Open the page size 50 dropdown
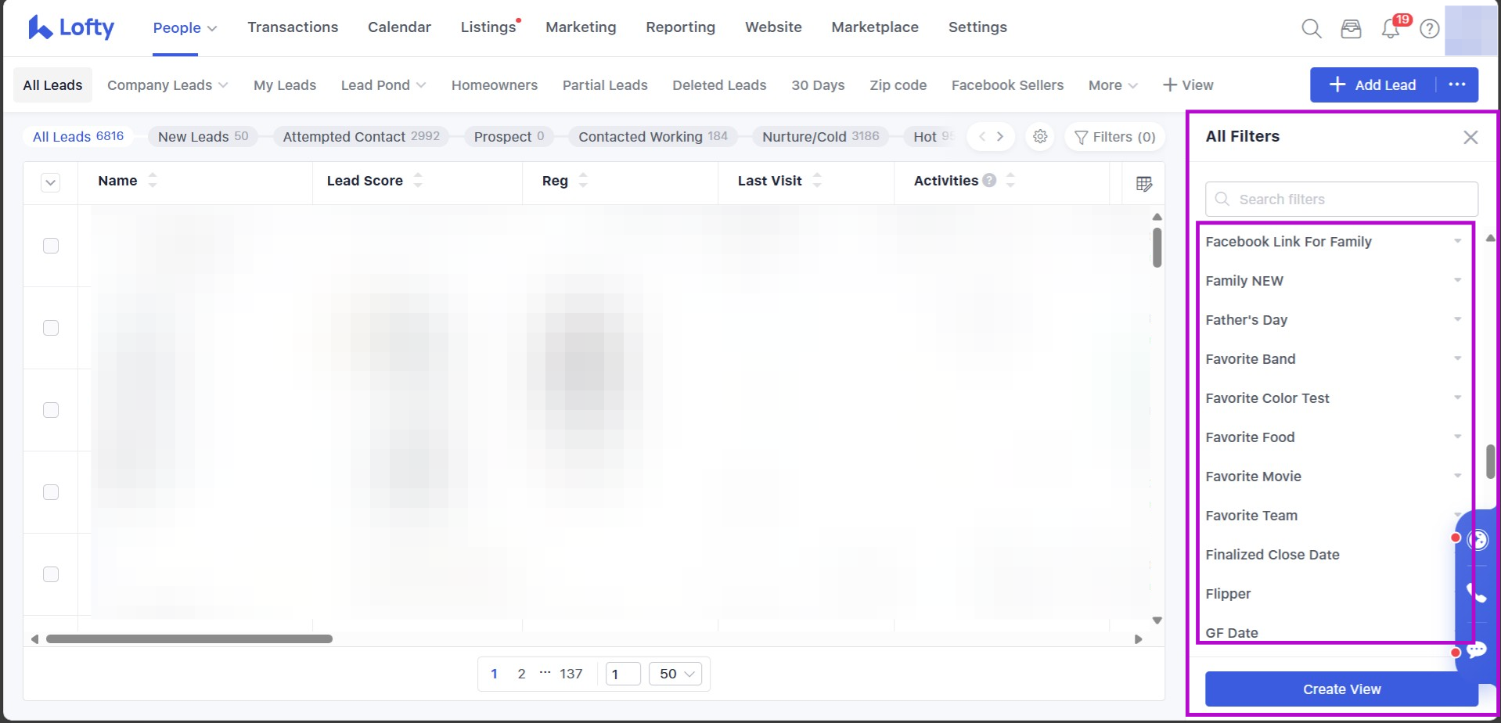This screenshot has width=1501, height=723. 676,674
